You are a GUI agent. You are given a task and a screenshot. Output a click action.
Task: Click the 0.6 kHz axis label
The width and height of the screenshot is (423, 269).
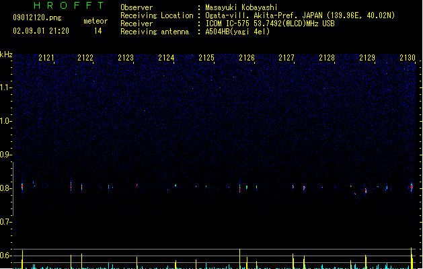[5, 256]
